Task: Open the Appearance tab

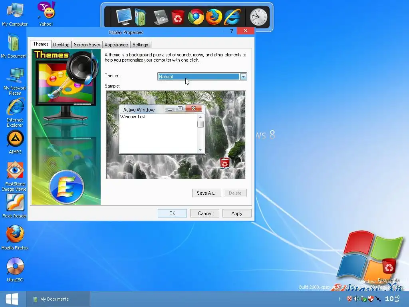Action: tap(116, 45)
